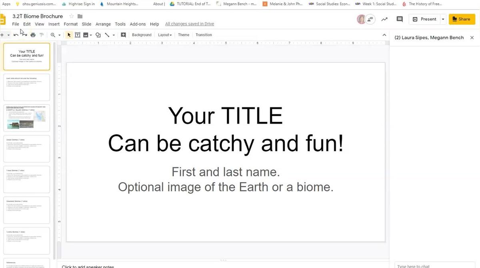
Task: Add a comment with toolbar icon
Action: point(123,35)
